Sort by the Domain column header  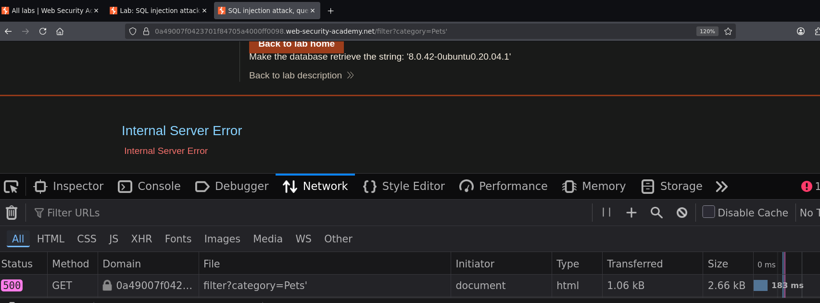coord(148,264)
